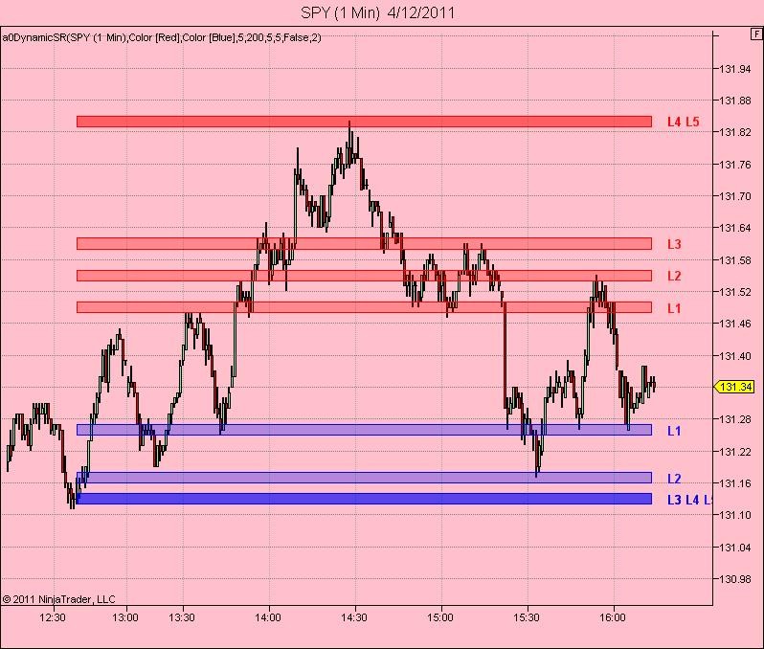The width and height of the screenshot is (764, 649).
Task: Click the 13:00 time axis label
Action: click(x=125, y=617)
